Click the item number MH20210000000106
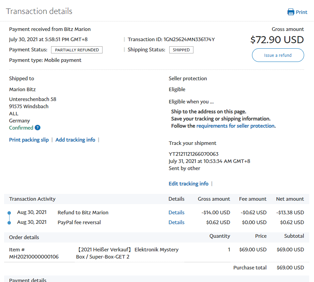The height and width of the screenshot is (282, 314). (34, 257)
